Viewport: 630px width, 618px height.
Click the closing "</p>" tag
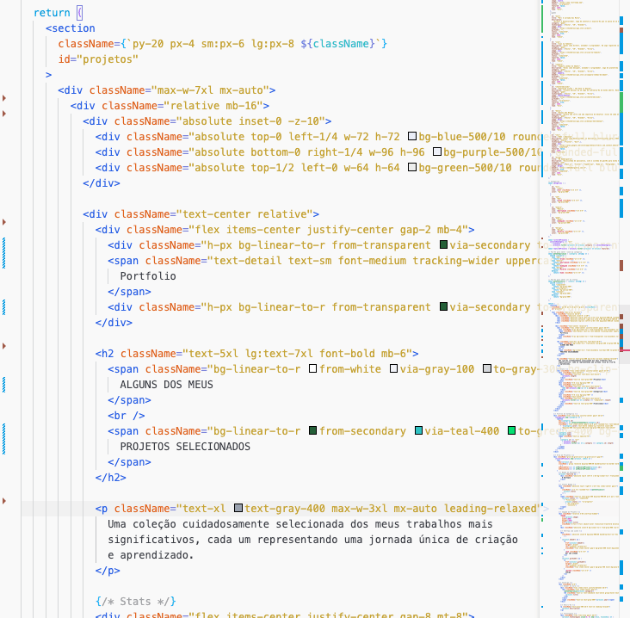click(x=108, y=570)
